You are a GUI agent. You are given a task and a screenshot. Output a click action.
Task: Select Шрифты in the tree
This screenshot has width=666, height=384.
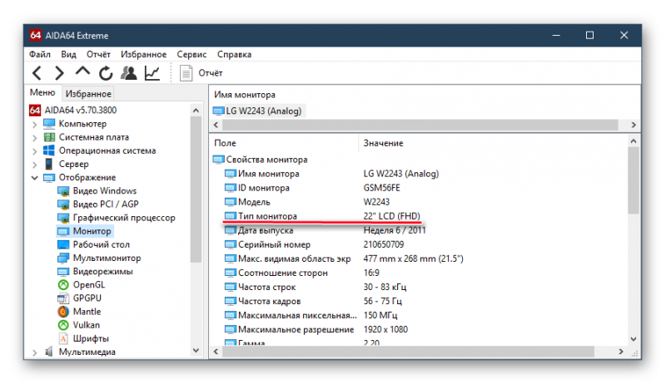pyautogui.click(x=91, y=338)
